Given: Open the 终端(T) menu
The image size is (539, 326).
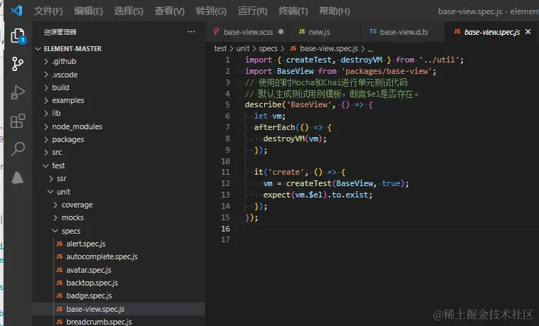Looking at the screenshot, I should pyautogui.click(x=293, y=11).
